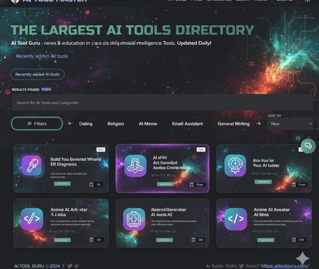Bookmark the Anime AI Art-atar card

(91, 240)
